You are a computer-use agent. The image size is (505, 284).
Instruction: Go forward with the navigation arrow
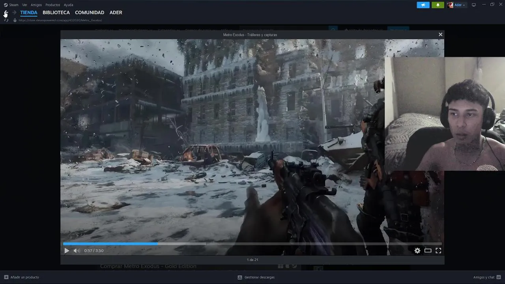(x=15, y=13)
